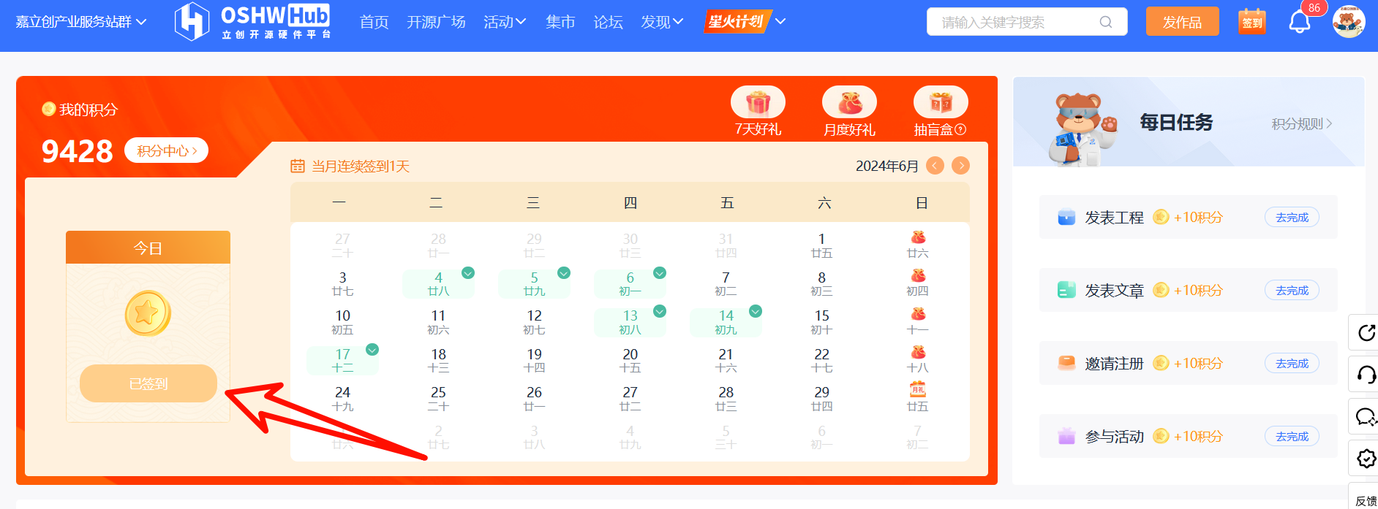The width and height of the screenshot is (1378, 509).
Task: Open the 积分规则 link
Action: coord(1301,124)
